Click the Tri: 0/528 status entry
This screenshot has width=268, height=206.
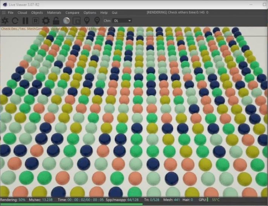[152, 200]
